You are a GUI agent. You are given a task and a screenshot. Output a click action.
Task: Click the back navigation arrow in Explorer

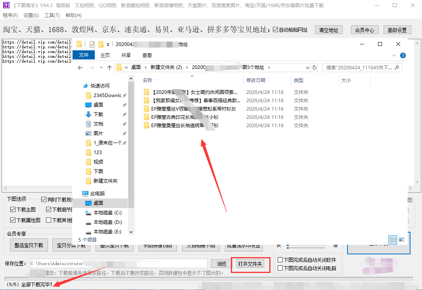(80, 67)
